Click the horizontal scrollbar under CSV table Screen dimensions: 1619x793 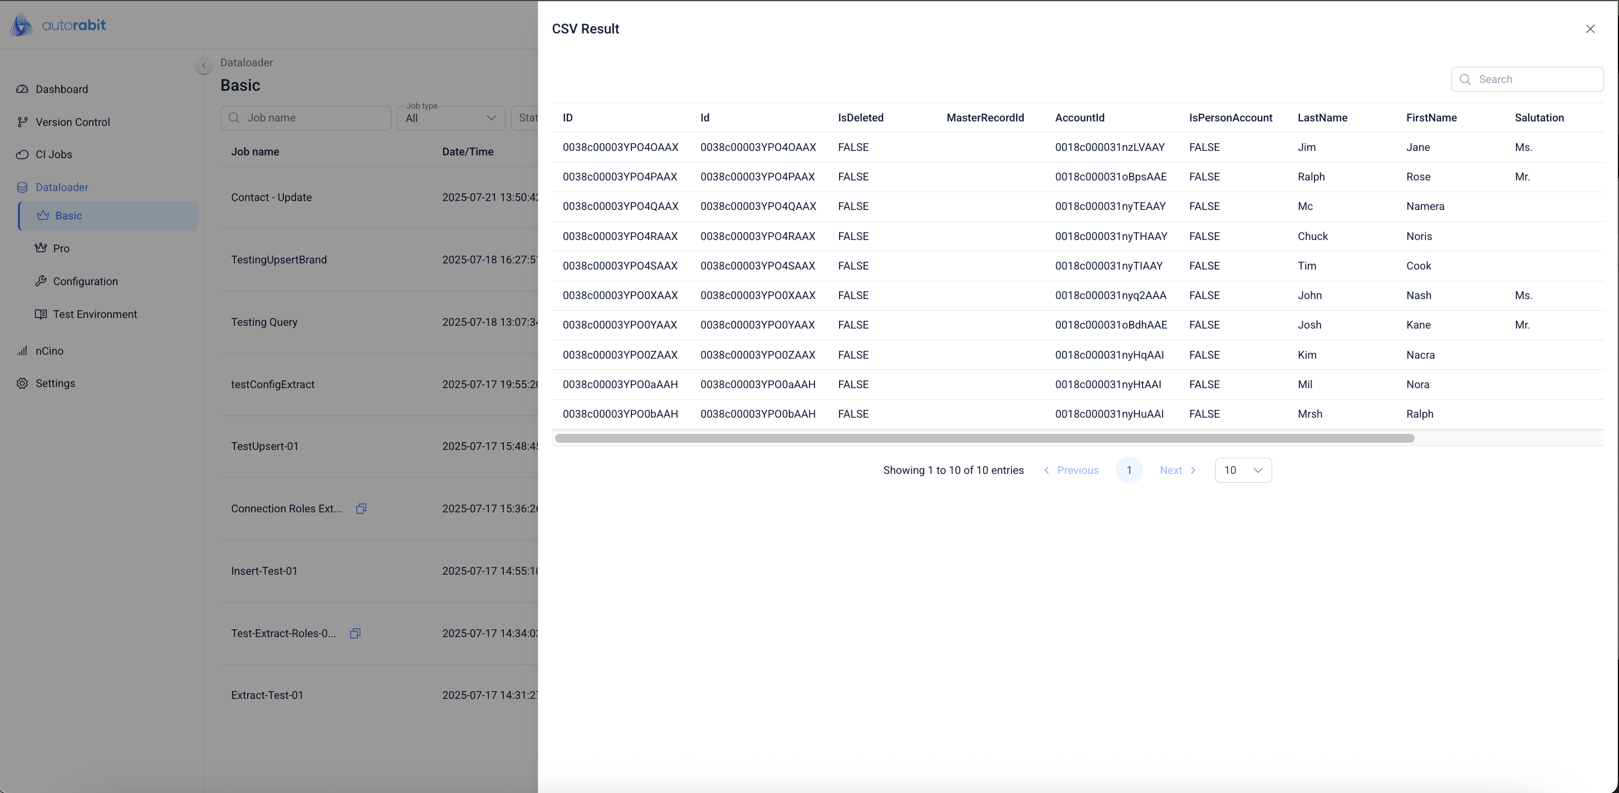click(984, 438)
